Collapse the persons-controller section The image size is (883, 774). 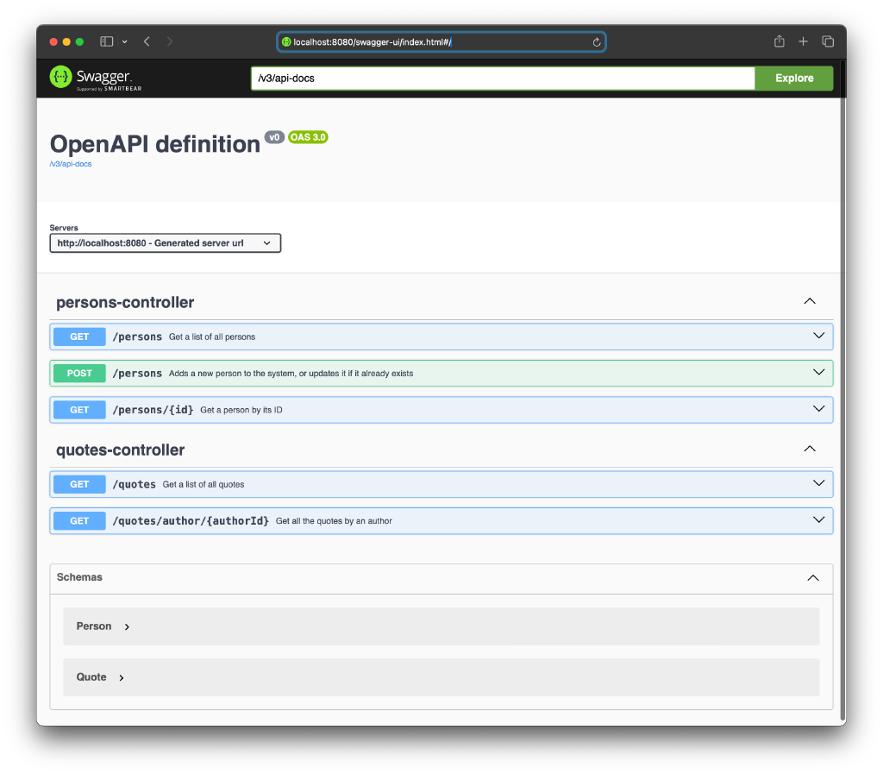[809, 301]
